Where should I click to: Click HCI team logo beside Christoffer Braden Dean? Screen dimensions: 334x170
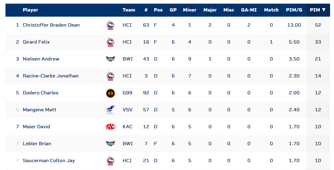tap(110, 25)
